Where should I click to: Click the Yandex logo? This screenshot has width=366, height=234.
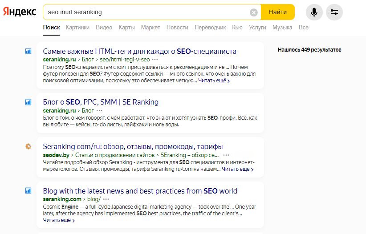pos(20,12)
